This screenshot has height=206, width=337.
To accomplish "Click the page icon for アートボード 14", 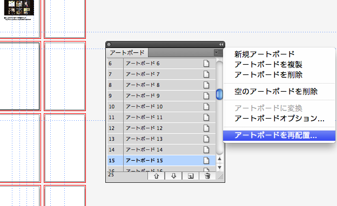I will (x=206, y=149).
